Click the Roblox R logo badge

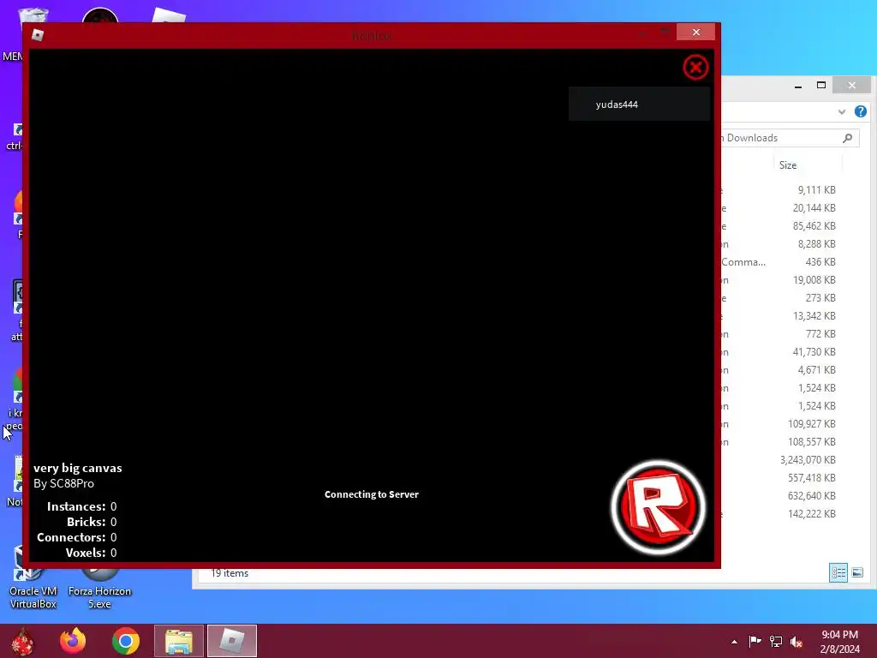click(659, 507)
